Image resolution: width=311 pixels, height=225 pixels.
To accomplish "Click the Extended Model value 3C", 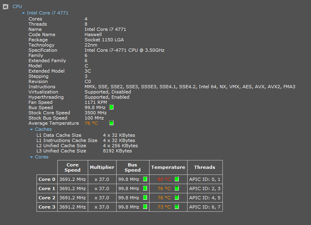I will [x=88, y=71].
